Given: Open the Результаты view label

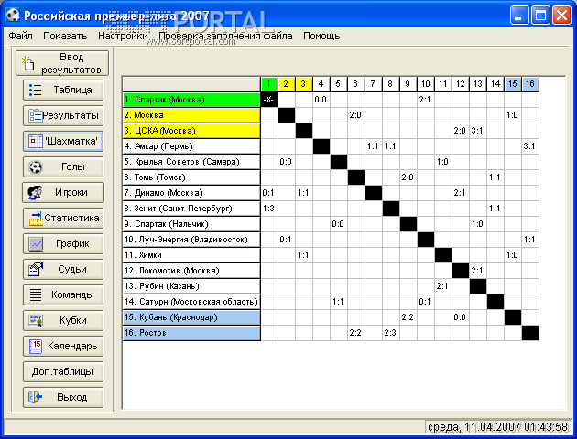Looking at the screenshot, I should [71, 116].
